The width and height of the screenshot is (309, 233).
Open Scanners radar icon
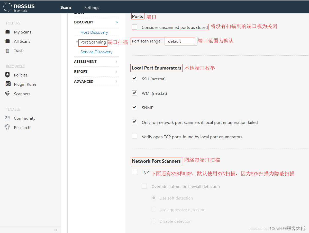pos(8,94)
